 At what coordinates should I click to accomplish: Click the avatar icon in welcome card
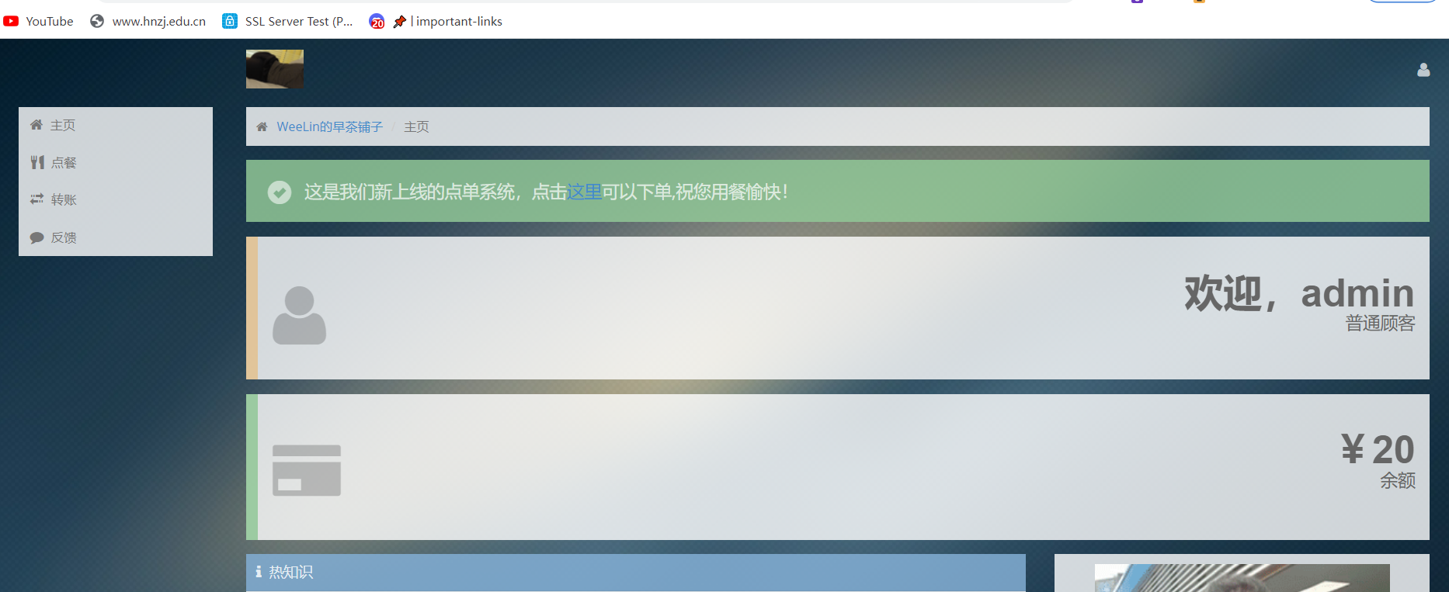point(299,315)
